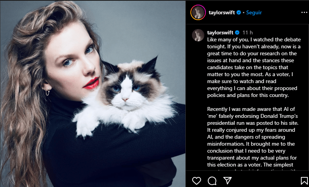The height and width of the screenshot is (187, 309).
Task: Click the caption paragraph starting "Like many of you"
Action: pyautogui.click(x=254, y=67)
